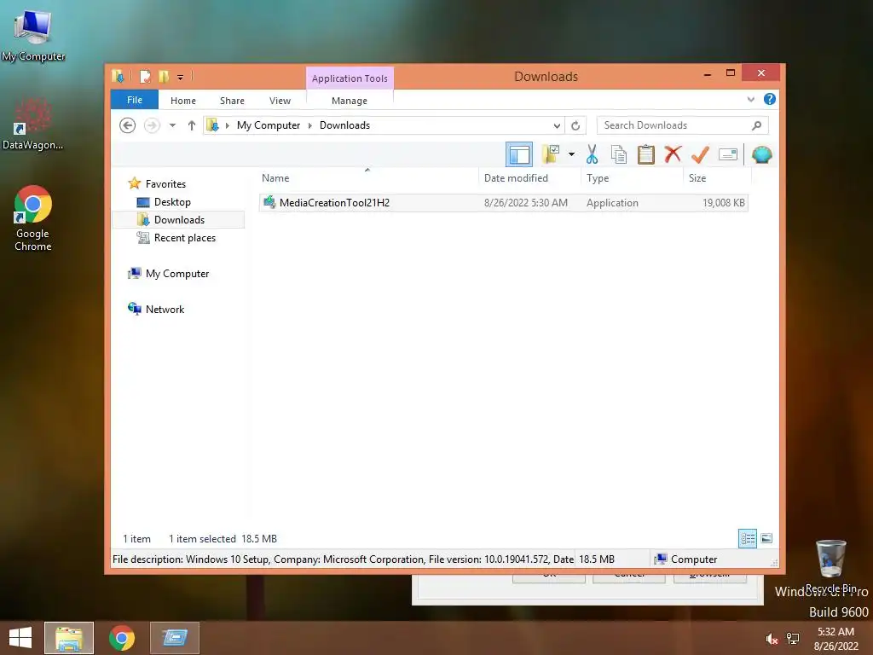Open the blue Help icon

770,99
